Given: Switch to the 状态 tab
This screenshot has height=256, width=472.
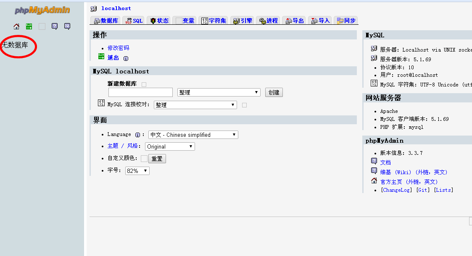Looking at the screenshot, I should (x=159, y=21).
